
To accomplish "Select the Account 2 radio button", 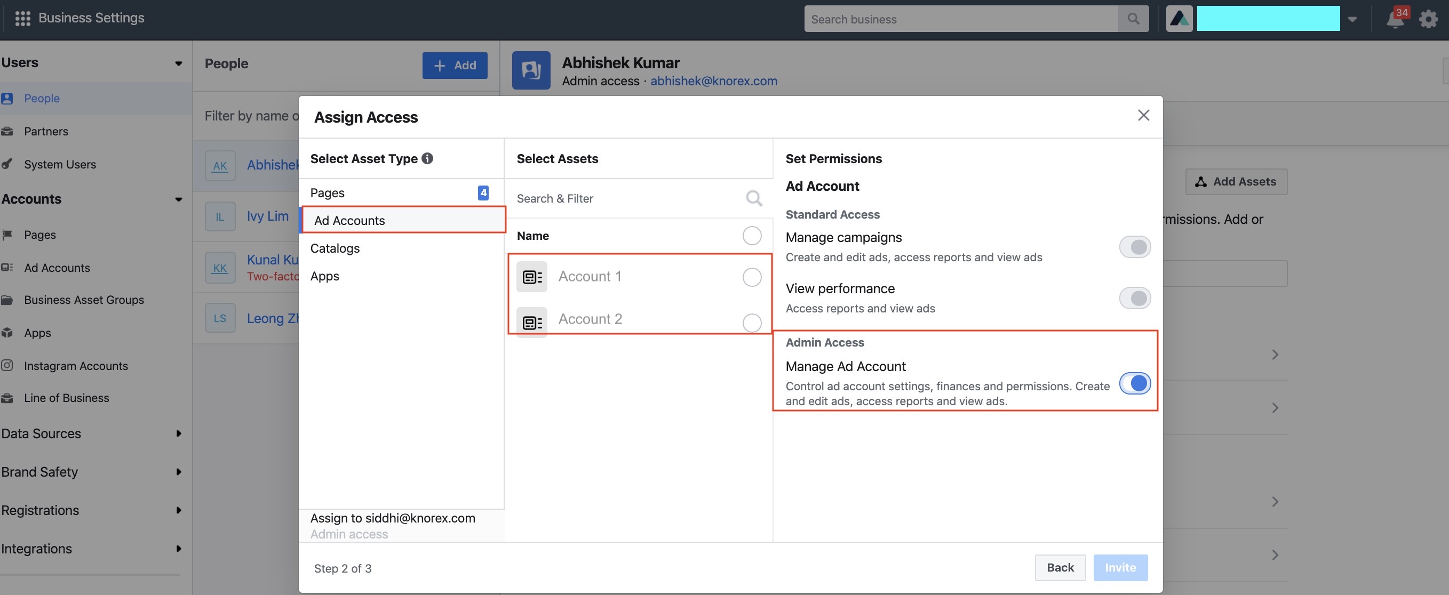I will (752, 323).
